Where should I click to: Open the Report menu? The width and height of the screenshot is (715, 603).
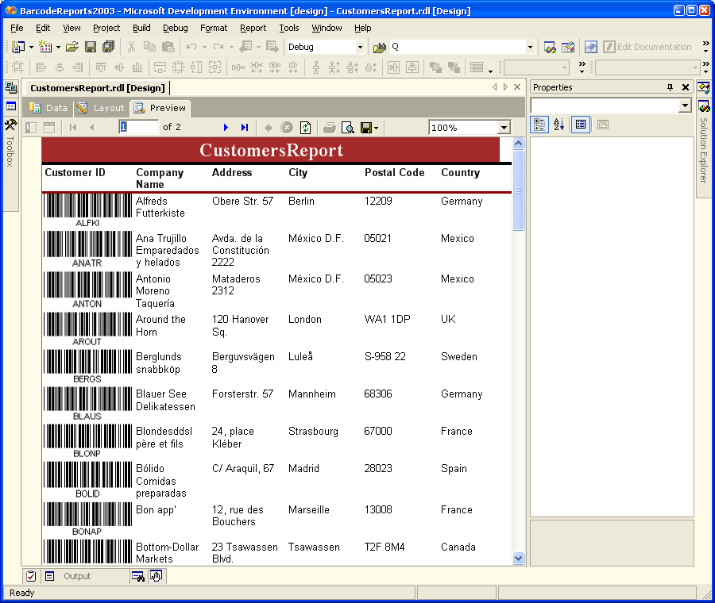click(253, 28)
